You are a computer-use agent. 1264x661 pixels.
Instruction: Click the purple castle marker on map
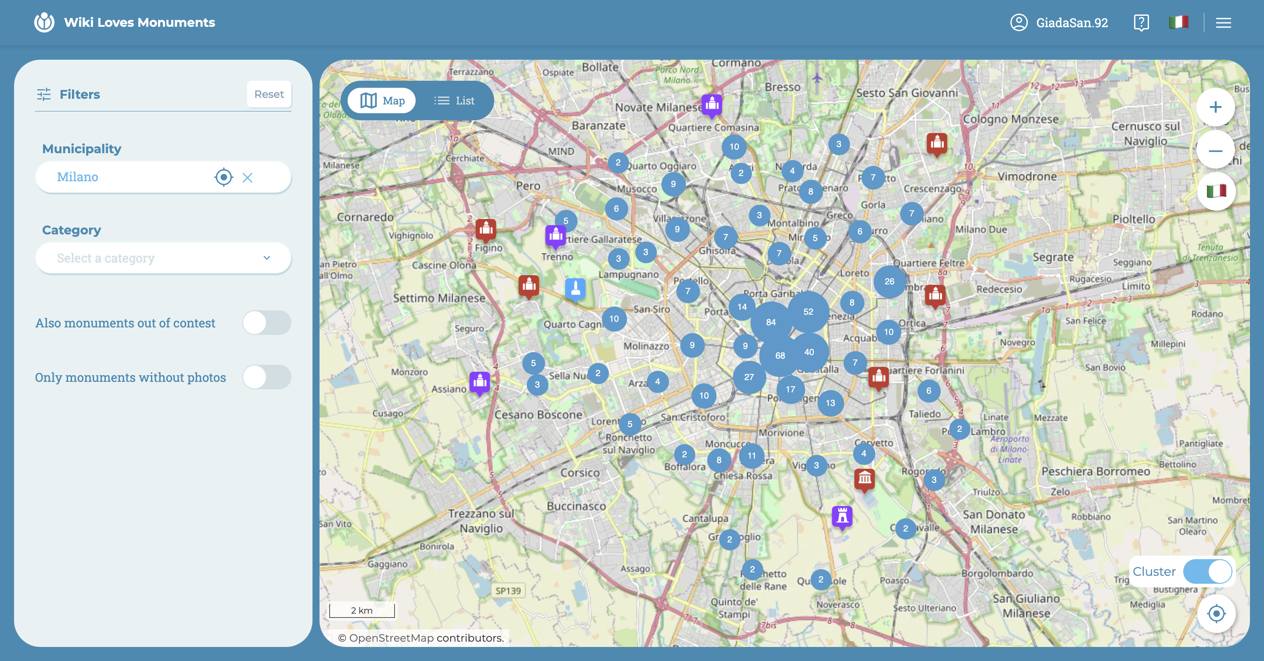point(842,516)
